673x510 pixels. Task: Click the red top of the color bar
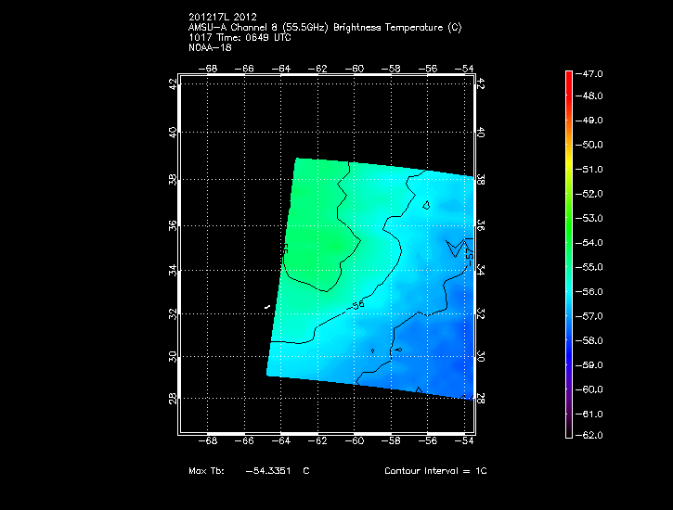pyautogui.click(x=568, y=79)
